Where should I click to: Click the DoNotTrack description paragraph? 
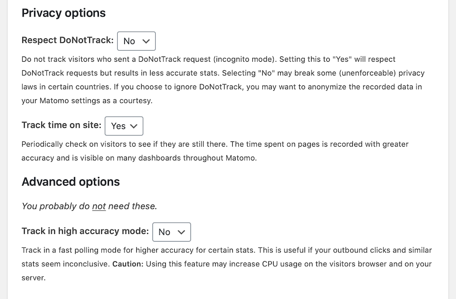[223, 80]
